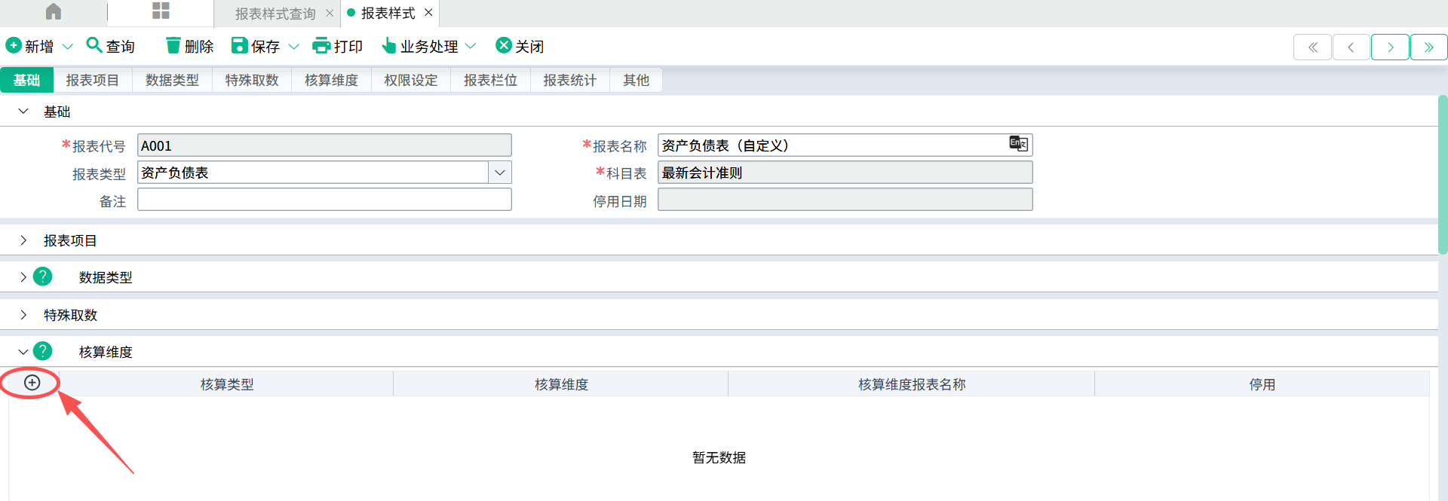The width and height of the screenshot is (1448, 501).
Task: Open the language icon in 报表名称 field
Action: 1018,143
